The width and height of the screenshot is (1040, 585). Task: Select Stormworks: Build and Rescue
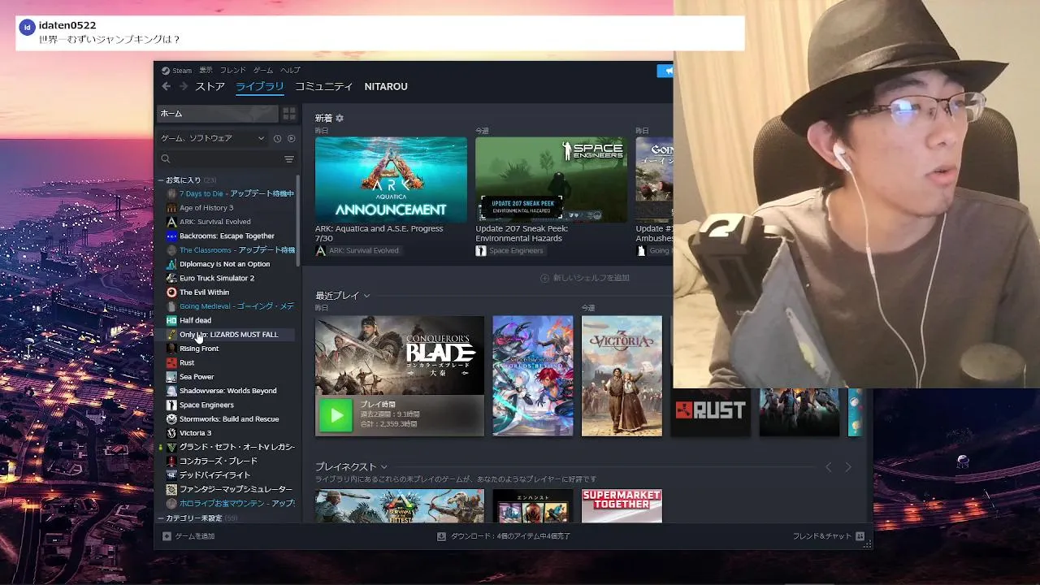pyautogui.click(x=230, y=418)
